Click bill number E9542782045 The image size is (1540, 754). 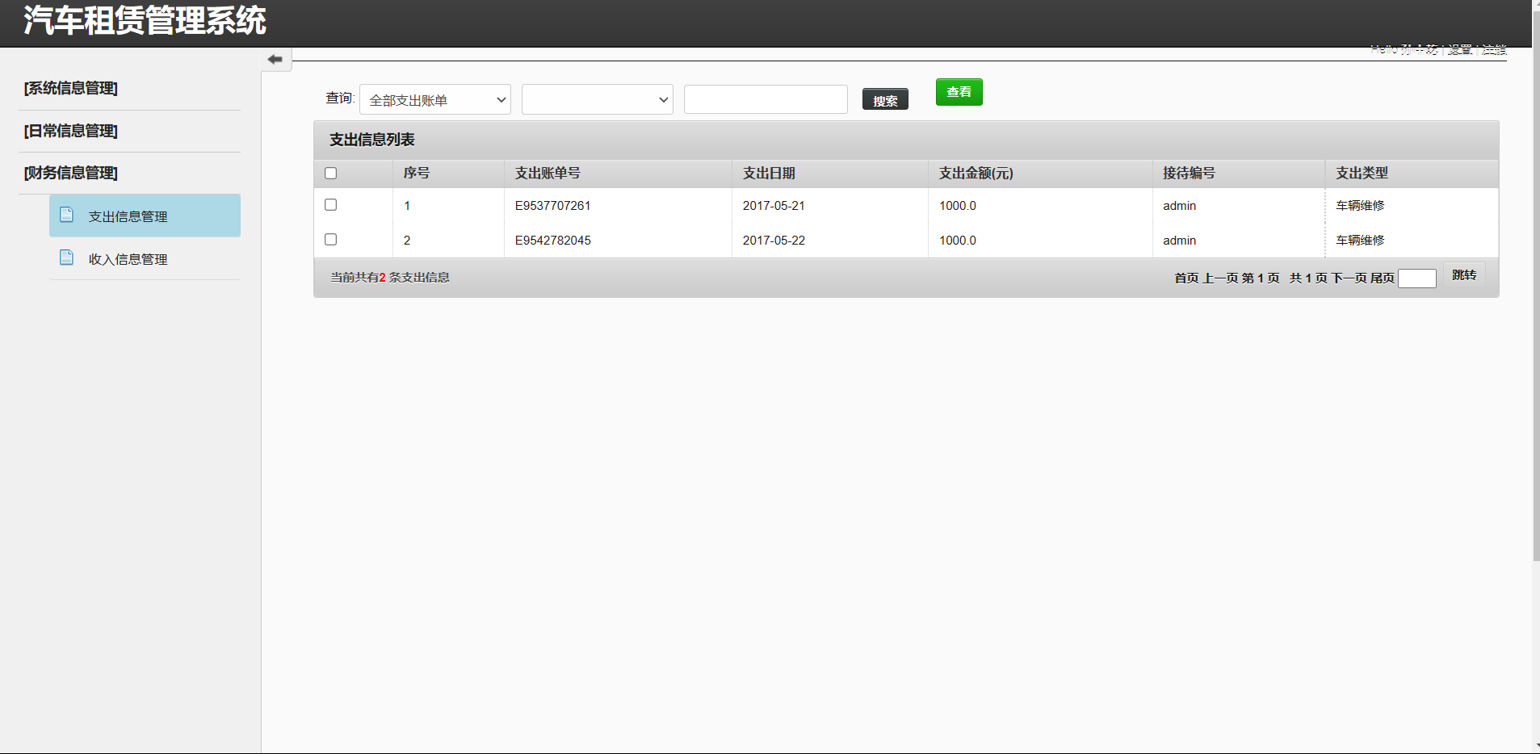click(x=552, y=241)
